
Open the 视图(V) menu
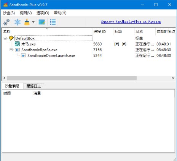pyautogui.click(x=26, y=13)
